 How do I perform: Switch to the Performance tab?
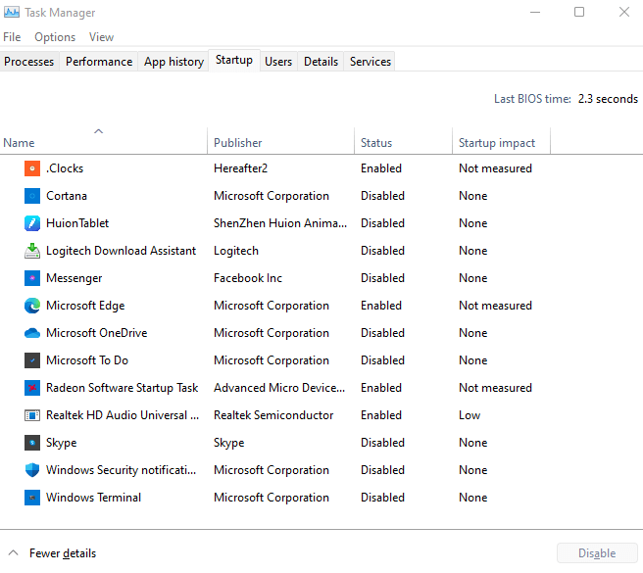coord(99,62)
